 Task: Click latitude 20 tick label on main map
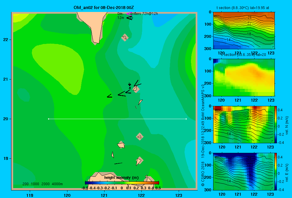[6, 119]
